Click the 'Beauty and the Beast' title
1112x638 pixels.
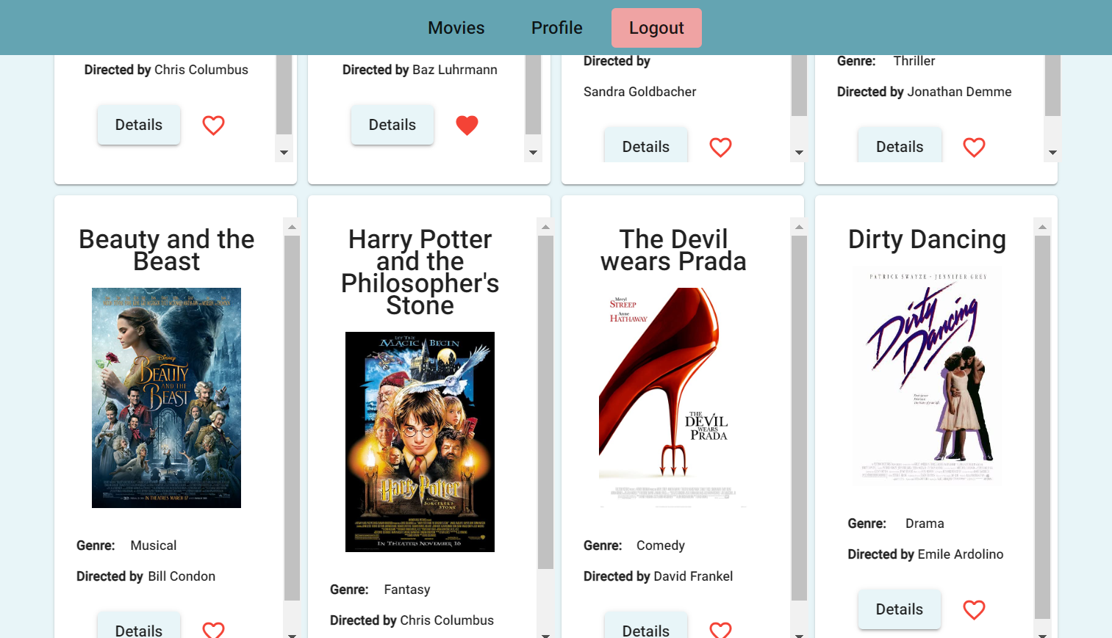166,250
